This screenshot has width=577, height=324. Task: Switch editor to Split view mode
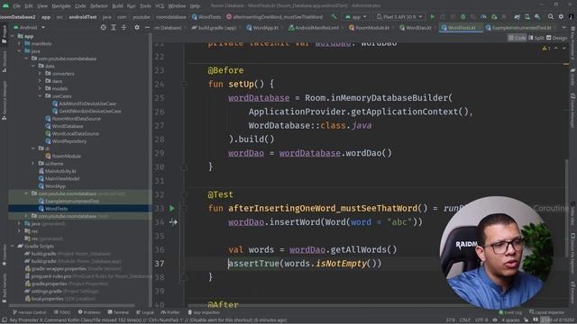(536, 38)
